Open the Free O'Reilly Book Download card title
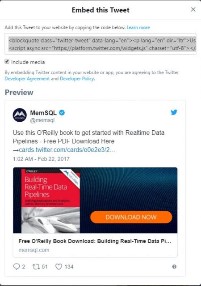Screen dimensions: 201x286 (95, 241)
